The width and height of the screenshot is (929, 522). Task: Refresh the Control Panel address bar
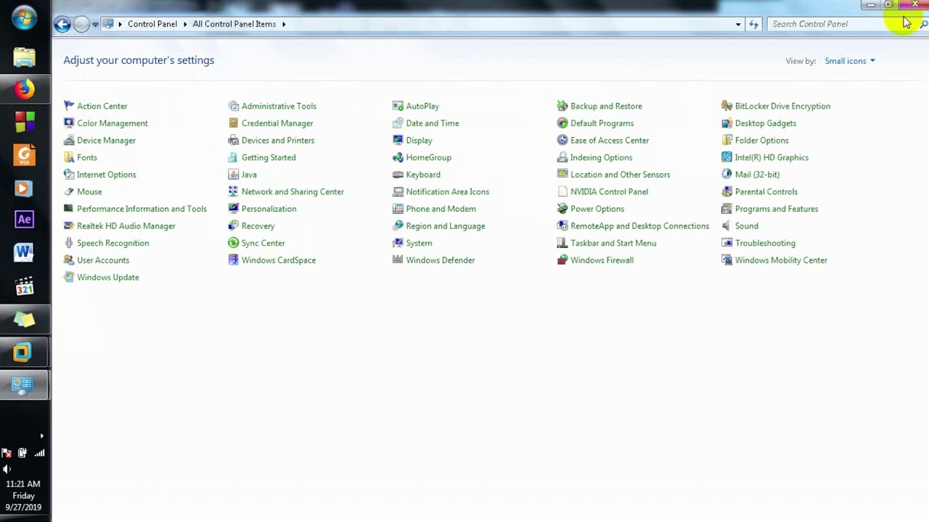(753, 24)
